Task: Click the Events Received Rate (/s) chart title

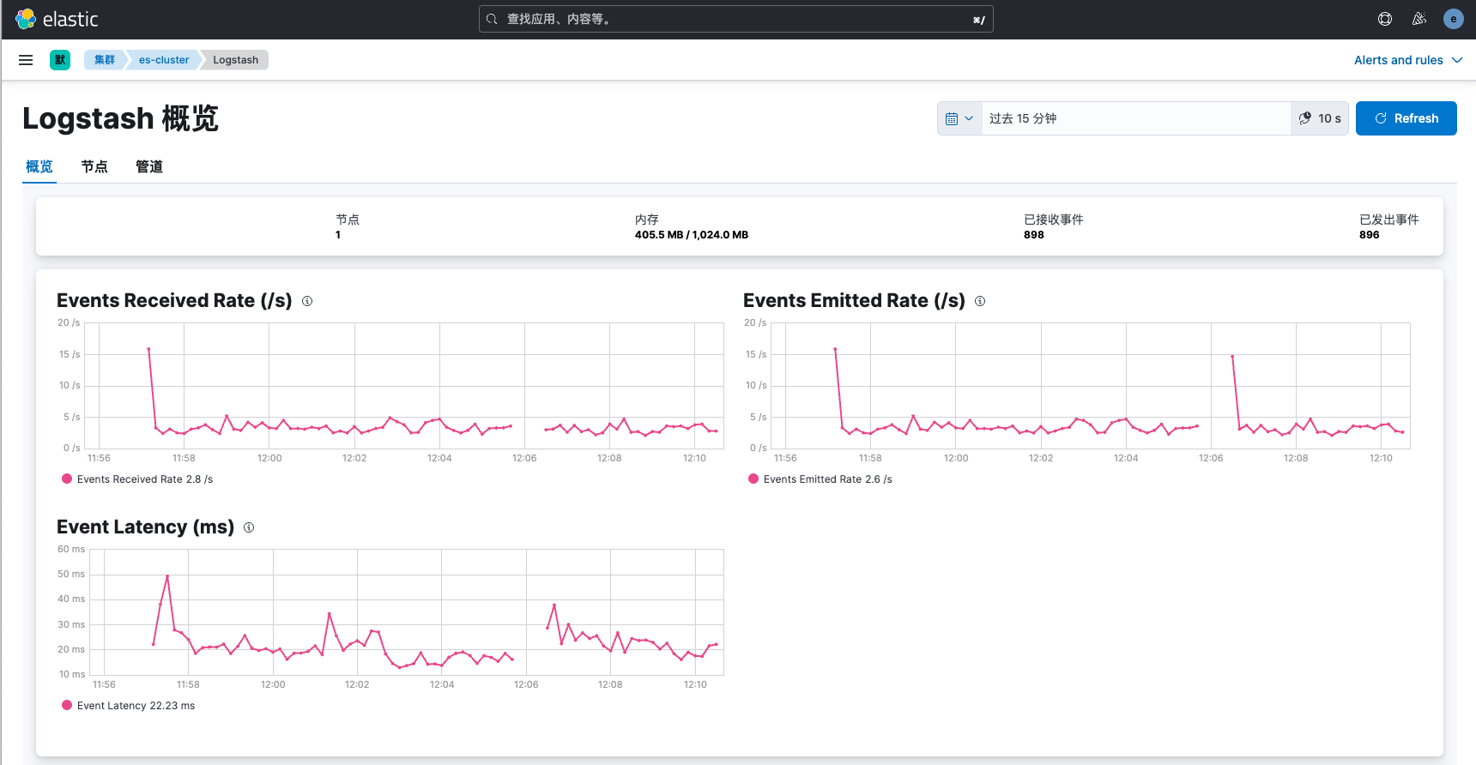Action: tap(174, 301)
